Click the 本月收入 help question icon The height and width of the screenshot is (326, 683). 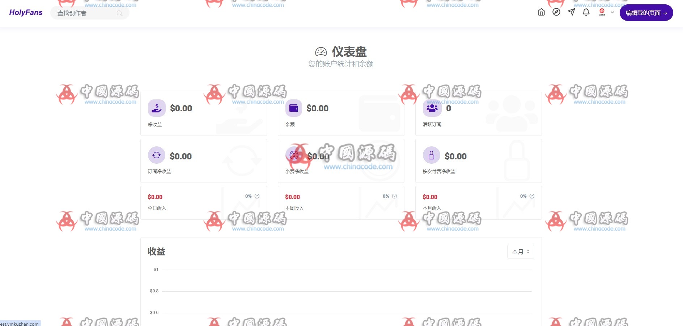click(532, 196)
